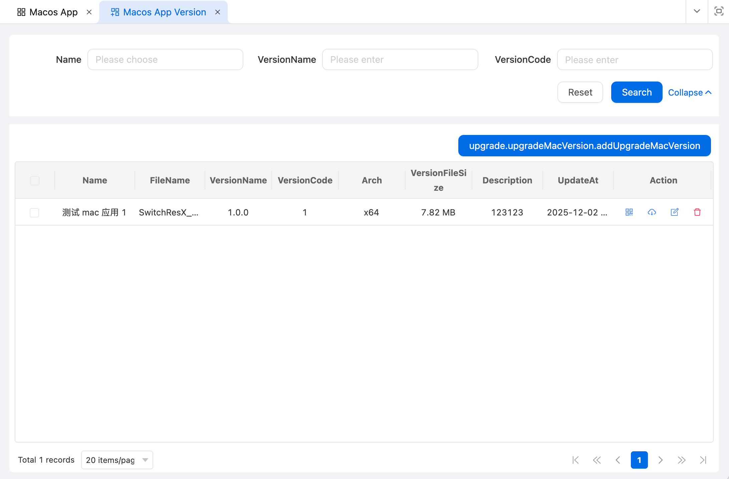Click the VersionCode input field

635,59
